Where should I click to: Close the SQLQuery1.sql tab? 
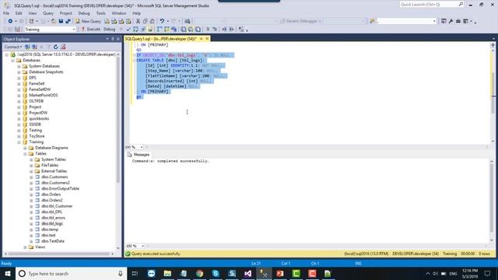click(x=207, y=39)
